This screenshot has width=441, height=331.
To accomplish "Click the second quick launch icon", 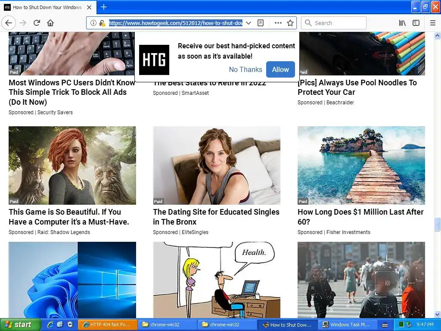I will (x=60, y=325).
